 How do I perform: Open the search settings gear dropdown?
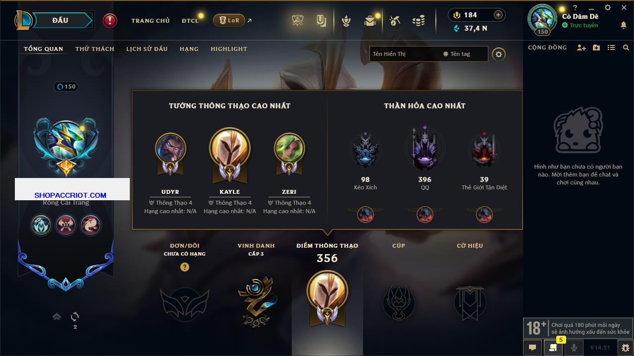pyautogui.click(x=499, y=54)
